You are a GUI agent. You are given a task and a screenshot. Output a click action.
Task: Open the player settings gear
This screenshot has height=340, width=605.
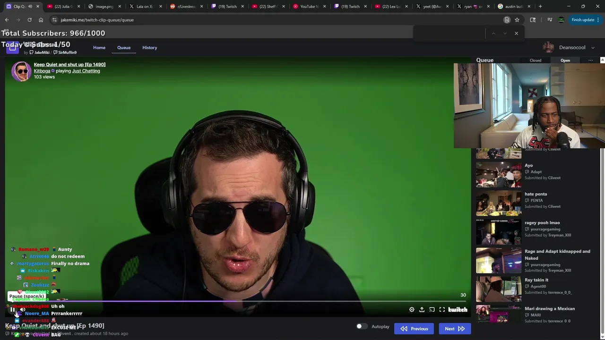pyautogui.click(x=412, y=310)
